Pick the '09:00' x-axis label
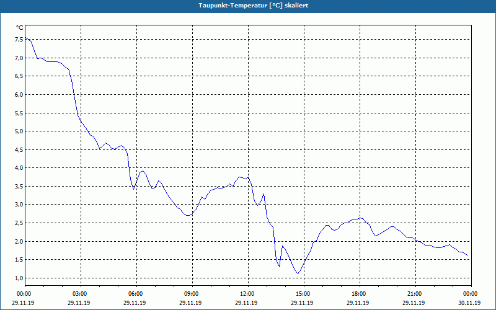496x310 pixels. click(192, 294)
